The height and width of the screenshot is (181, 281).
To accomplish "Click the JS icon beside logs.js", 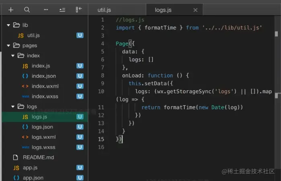I will point(25,117).
